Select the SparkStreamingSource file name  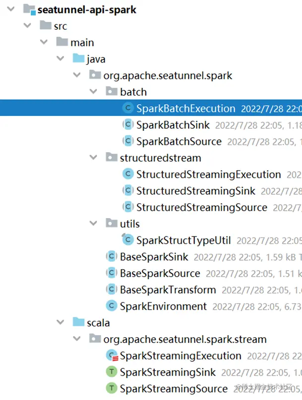point(174,389)
